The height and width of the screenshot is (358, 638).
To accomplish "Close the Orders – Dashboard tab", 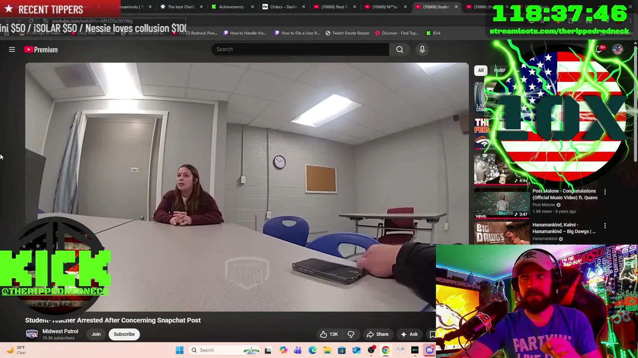I will (x=304, y=7).
